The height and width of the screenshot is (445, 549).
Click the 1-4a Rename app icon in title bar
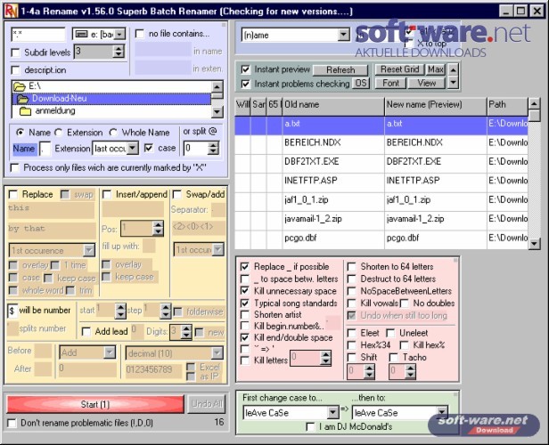pos(11,11)
